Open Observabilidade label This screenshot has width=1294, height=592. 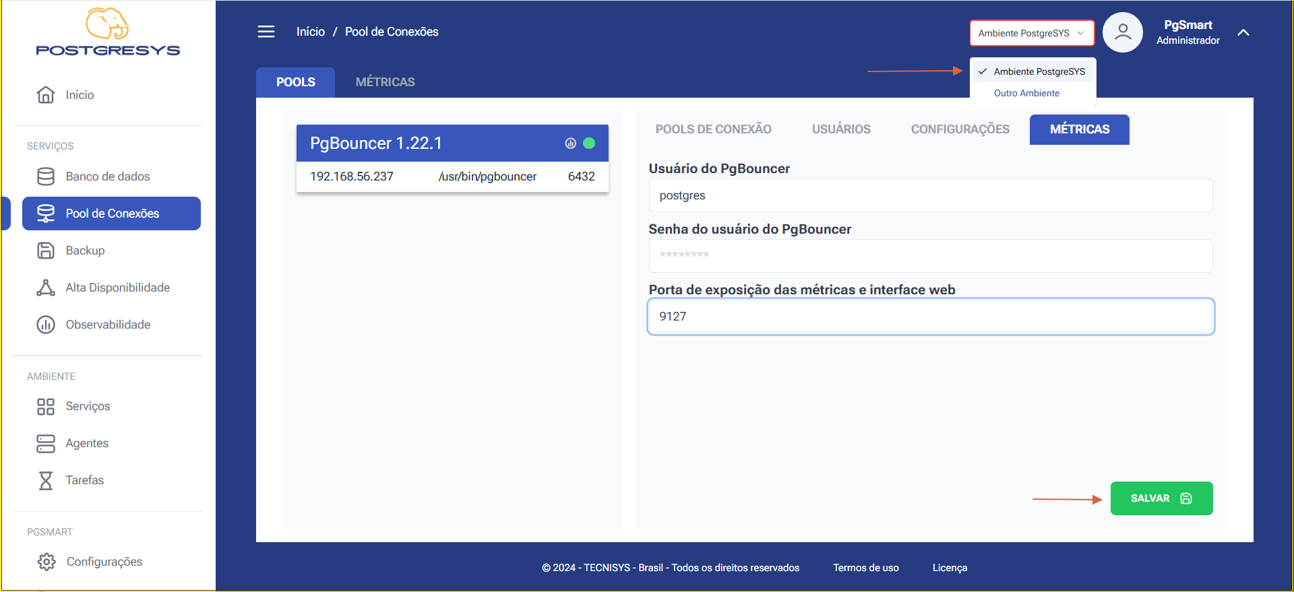(108, 325)
